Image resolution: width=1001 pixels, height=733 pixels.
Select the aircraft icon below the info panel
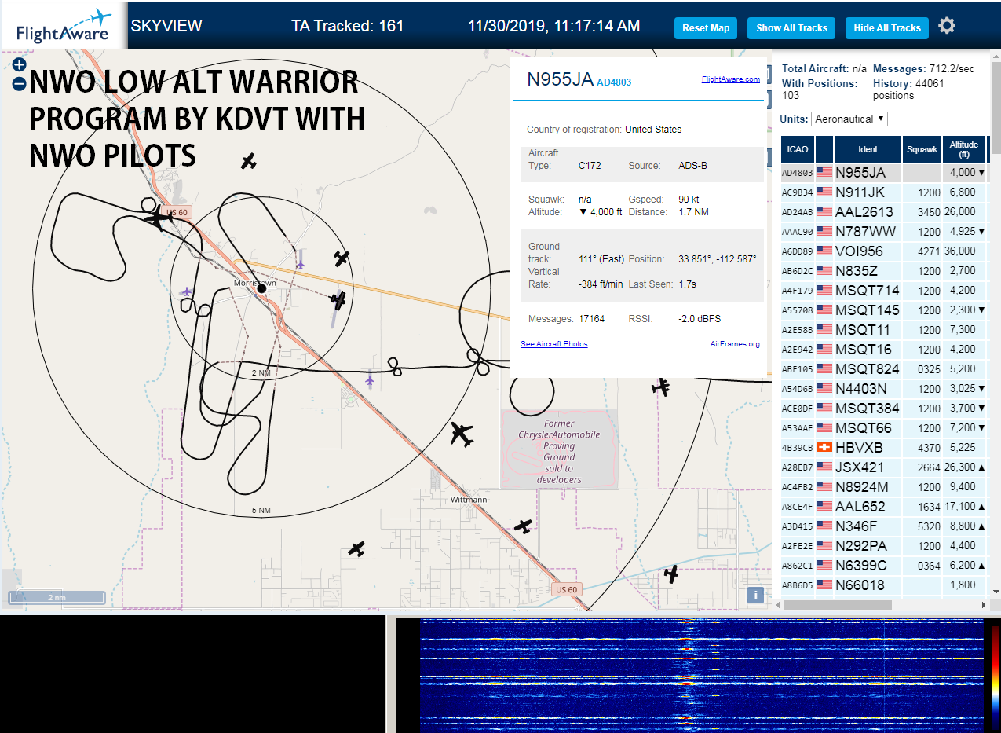tap(662, 387)
